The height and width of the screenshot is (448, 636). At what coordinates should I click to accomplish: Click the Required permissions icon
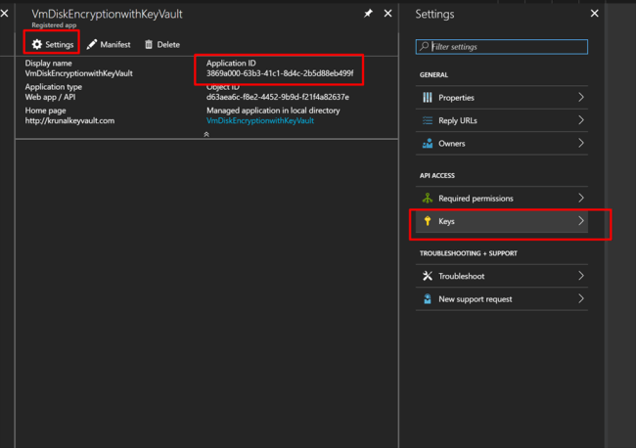(428, 199)
